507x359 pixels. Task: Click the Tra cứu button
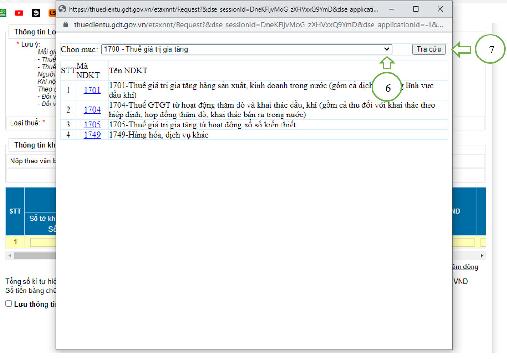pyautogui.click(x=429, y=49)
